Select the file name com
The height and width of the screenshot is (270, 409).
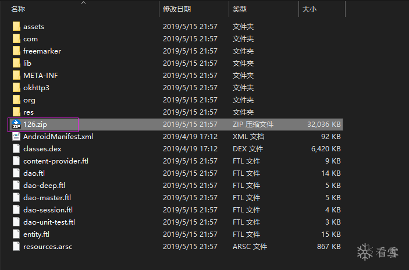(30, 39)
